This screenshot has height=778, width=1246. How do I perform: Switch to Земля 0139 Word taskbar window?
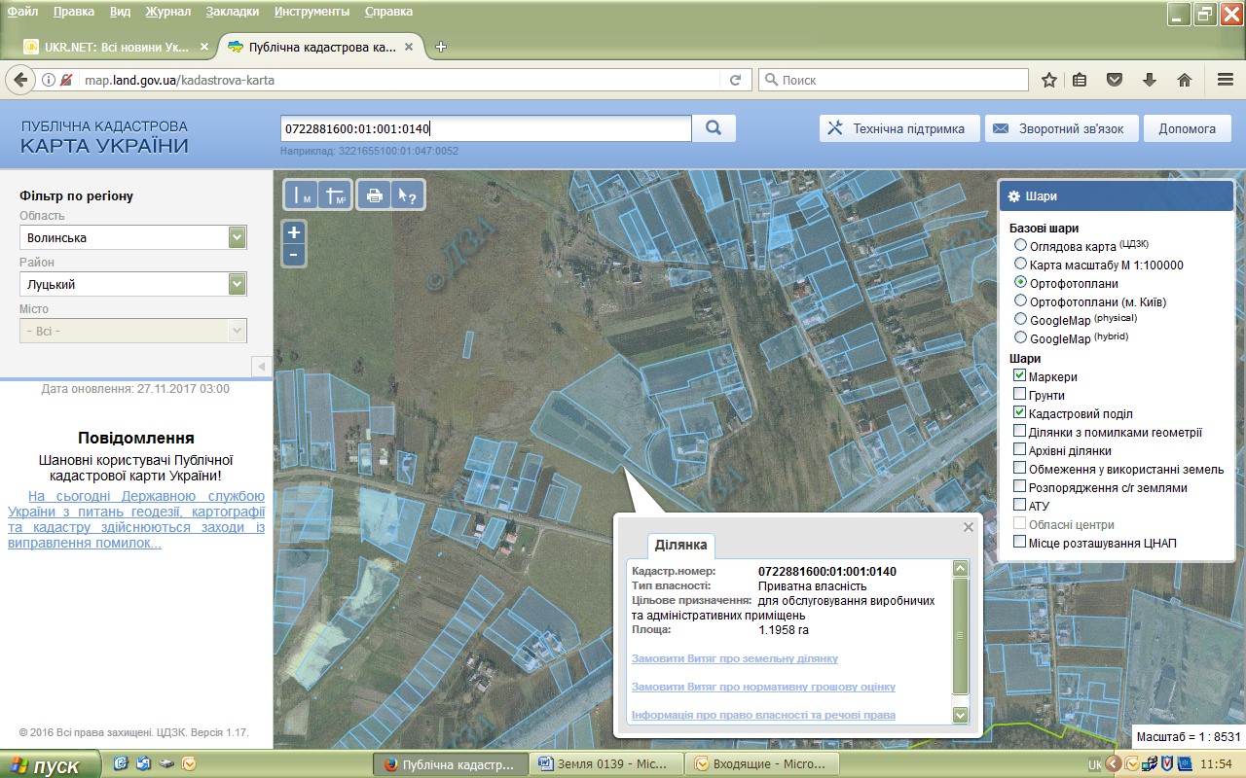(608, 764)
